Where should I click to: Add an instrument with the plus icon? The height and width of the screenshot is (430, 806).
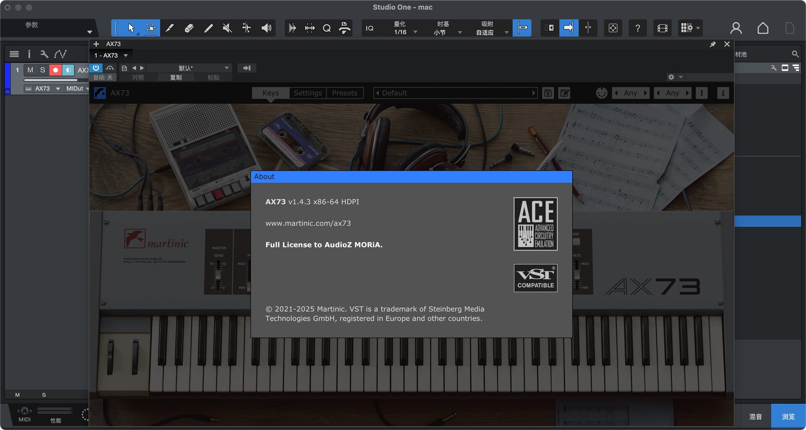[x=96, y=44]
